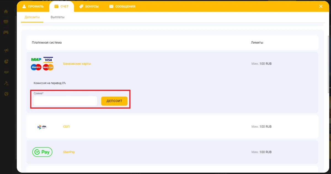Click the MasterCard logo

[48, 67]
